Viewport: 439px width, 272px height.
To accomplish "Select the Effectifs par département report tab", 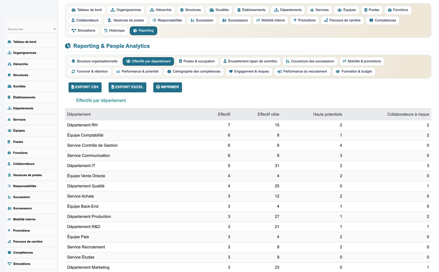I will pyautogui.click(x=148, y=61).
